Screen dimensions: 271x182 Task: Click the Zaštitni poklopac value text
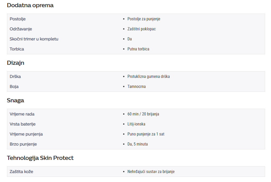point(141,29)
